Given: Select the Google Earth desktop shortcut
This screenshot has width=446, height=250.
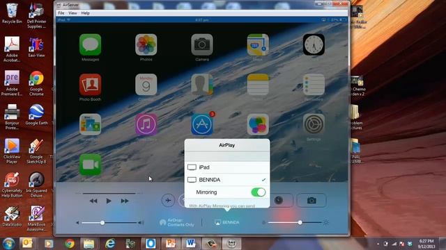Looking at the screenshot, I should [x=36, y=115].
